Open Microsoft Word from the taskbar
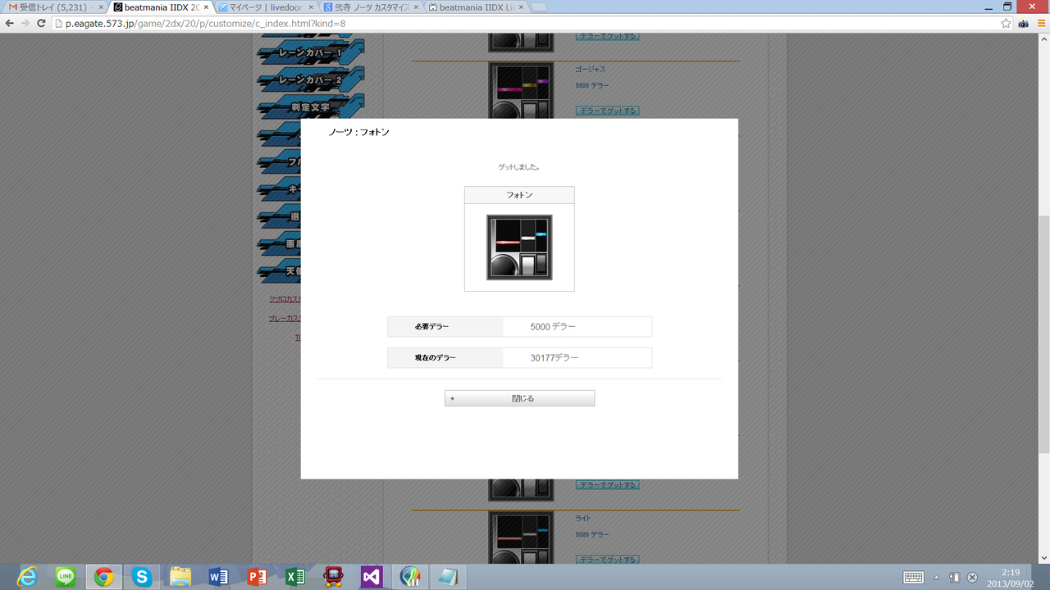 click(x=219, y=577)
